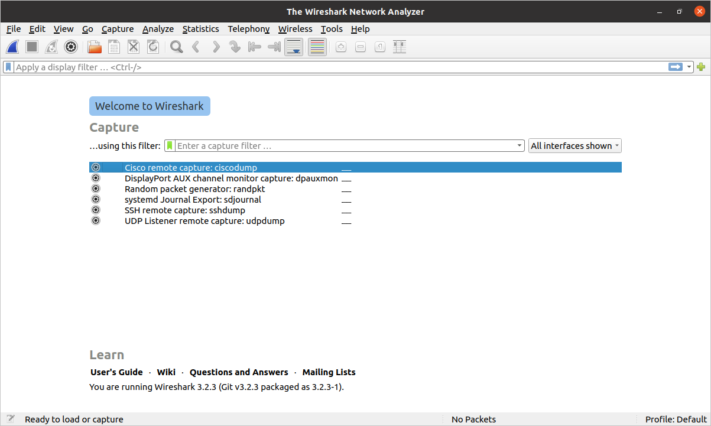This screenshot has height=426, width=711.
Task: Click the Stop capture square icon
Action: 32,47
